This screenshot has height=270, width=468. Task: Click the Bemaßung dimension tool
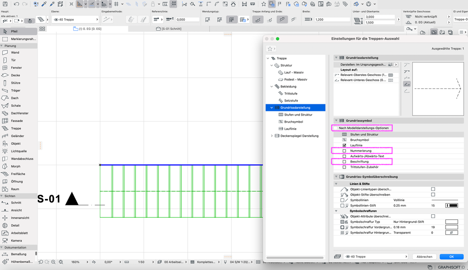tap(18, 254)
